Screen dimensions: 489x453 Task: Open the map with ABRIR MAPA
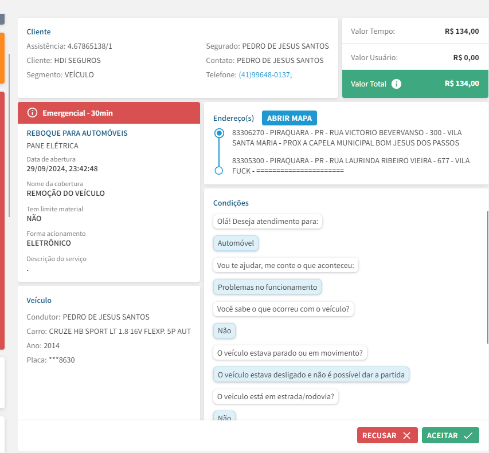coord(289,118)
